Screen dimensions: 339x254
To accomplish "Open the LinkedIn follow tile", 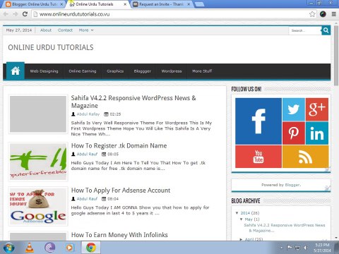I will click(317, 133).
